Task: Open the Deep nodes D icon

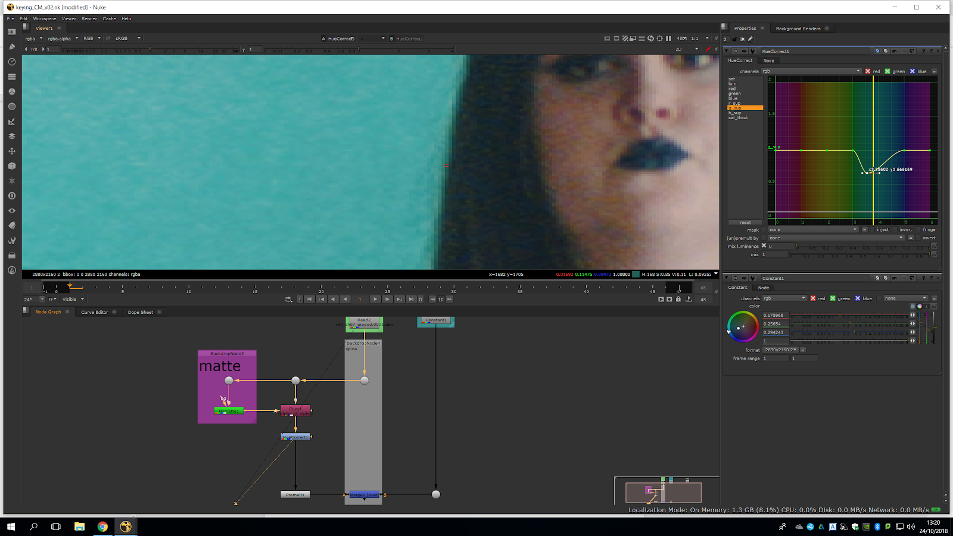Action: (12, 196)
